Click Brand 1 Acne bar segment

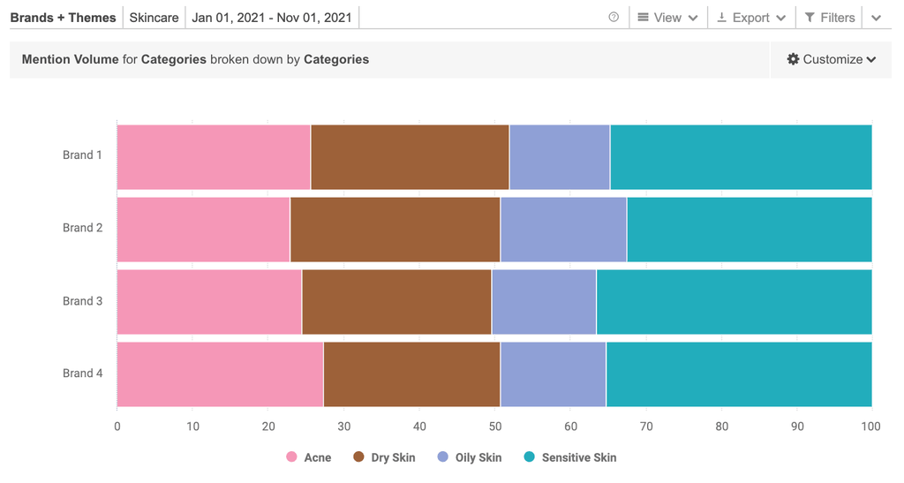[214, 157]
